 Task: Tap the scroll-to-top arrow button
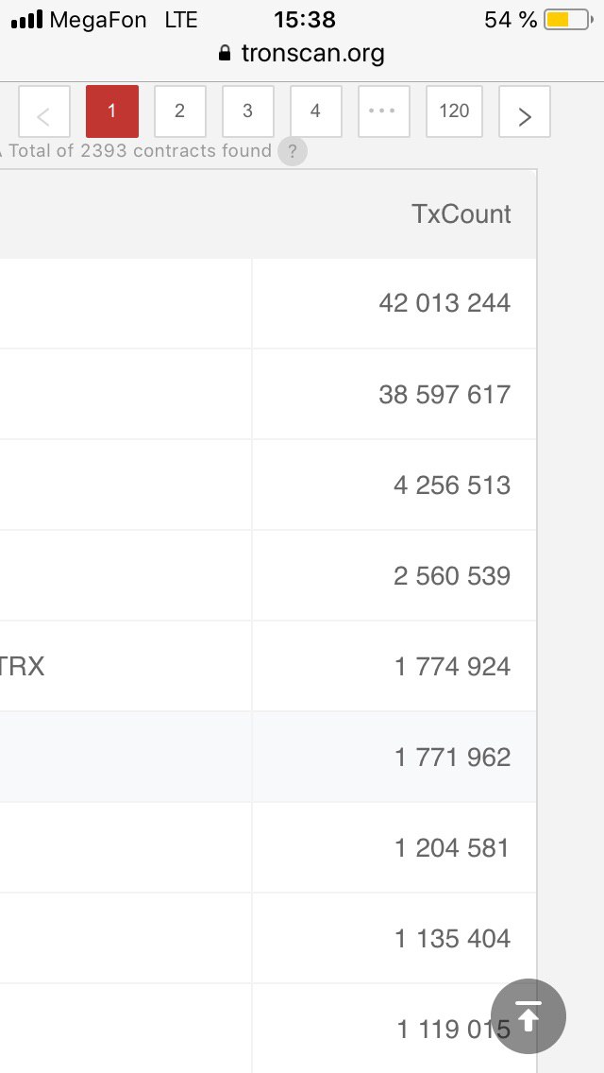point(528,1016)
